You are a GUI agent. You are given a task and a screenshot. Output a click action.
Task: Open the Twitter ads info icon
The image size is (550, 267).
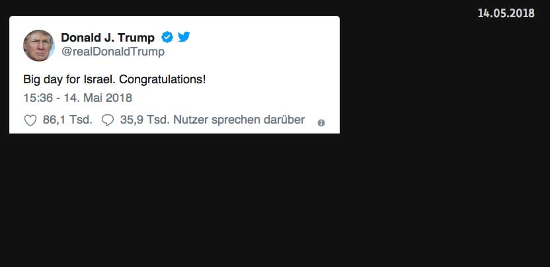click(321, 123)
